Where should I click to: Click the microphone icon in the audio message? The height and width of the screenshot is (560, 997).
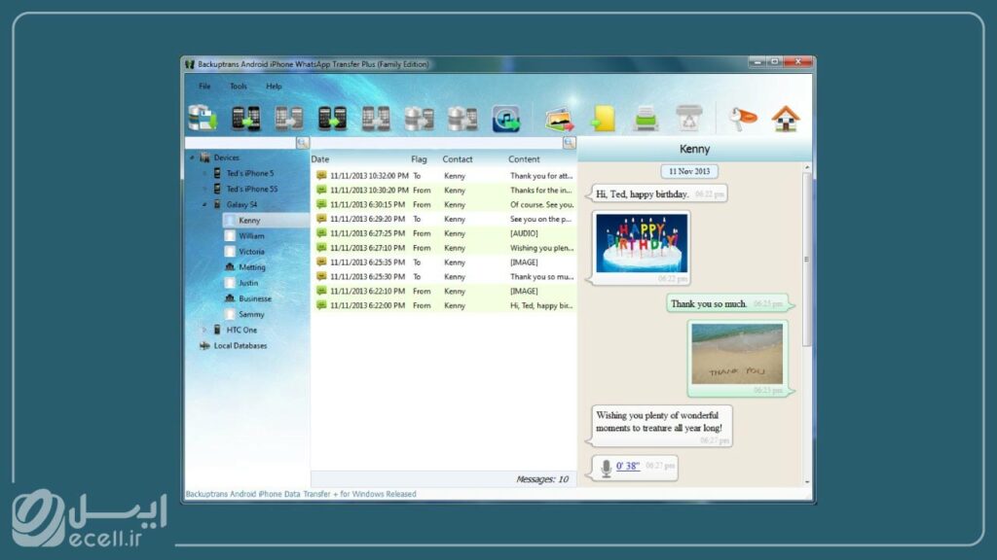click(606, 468)
